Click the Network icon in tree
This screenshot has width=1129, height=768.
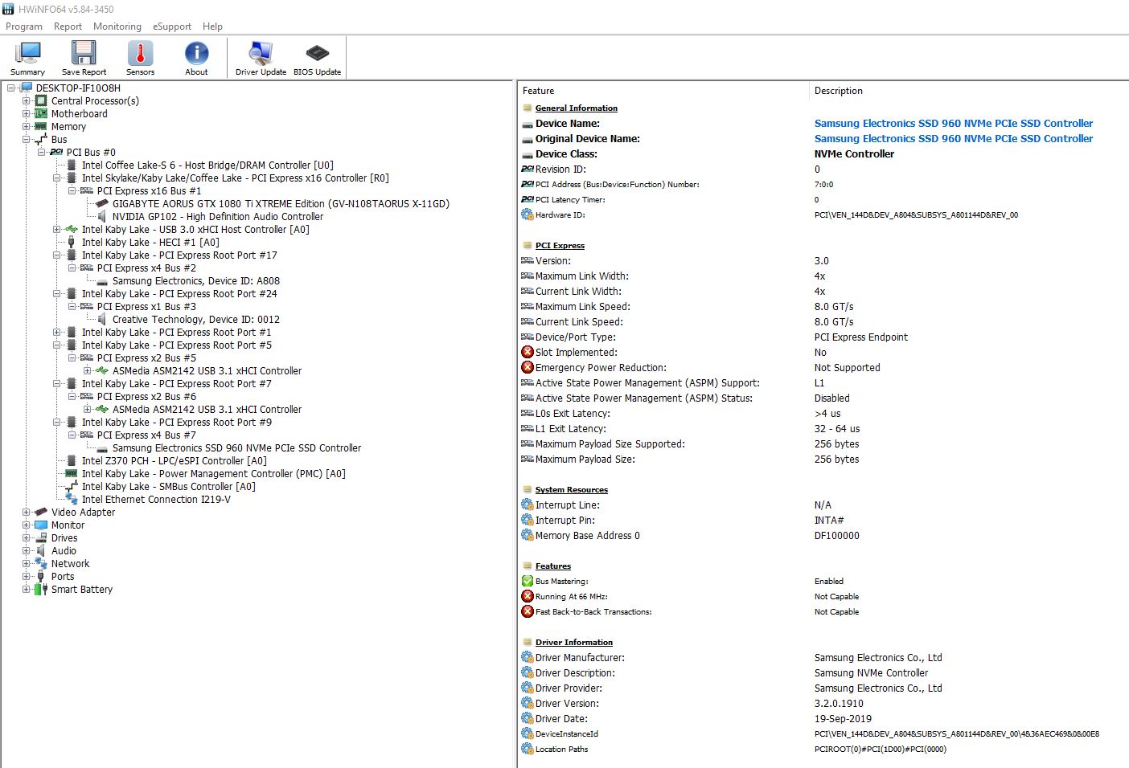(41, 564)
